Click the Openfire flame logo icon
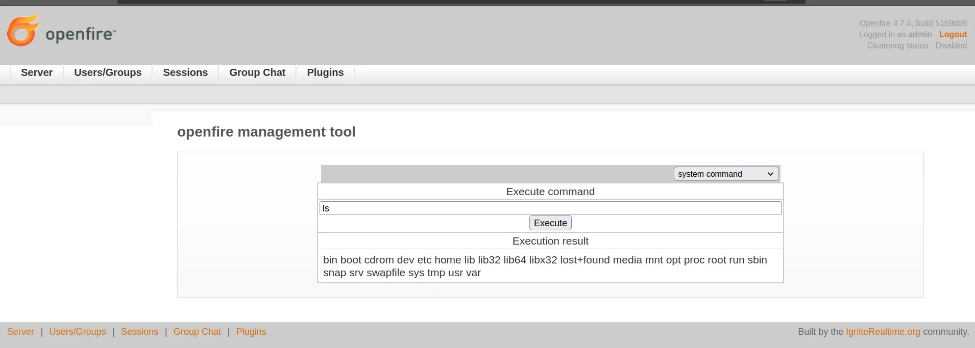This screenshot has height=348, width=975. 23,30
